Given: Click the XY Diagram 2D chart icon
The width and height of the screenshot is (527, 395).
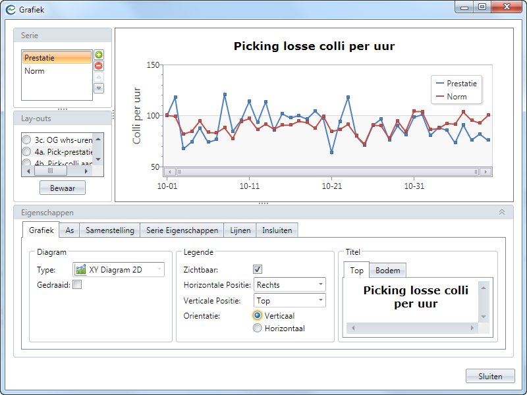Looking at the screenshot, I should click(x=81, y=269).
